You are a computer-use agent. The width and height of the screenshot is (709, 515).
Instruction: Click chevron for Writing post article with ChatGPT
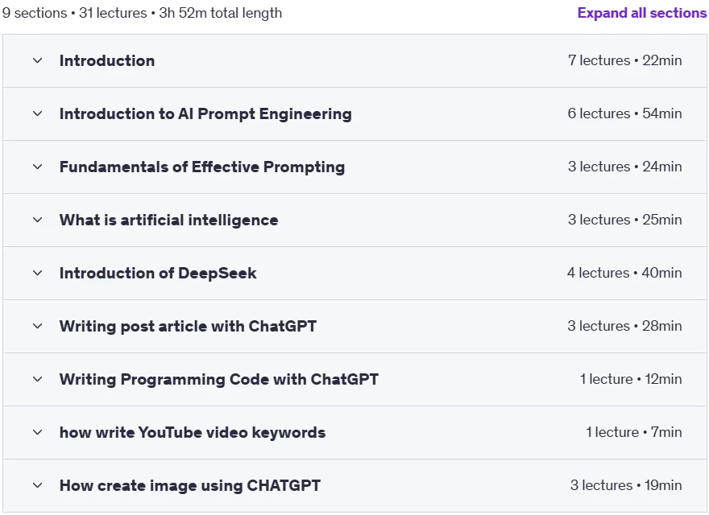coord(38,326)
